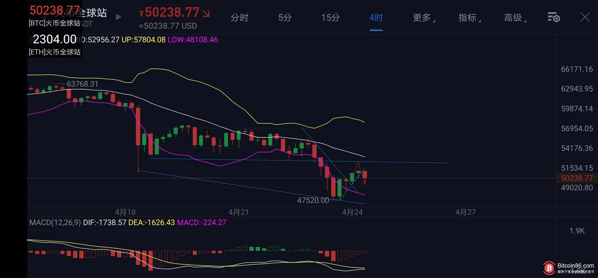Click the red price down-arrow icon
This screenshot has width=598, height=278.
tap(206, 13)
